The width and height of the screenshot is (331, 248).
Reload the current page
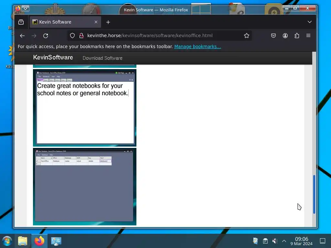pos(46,36)
